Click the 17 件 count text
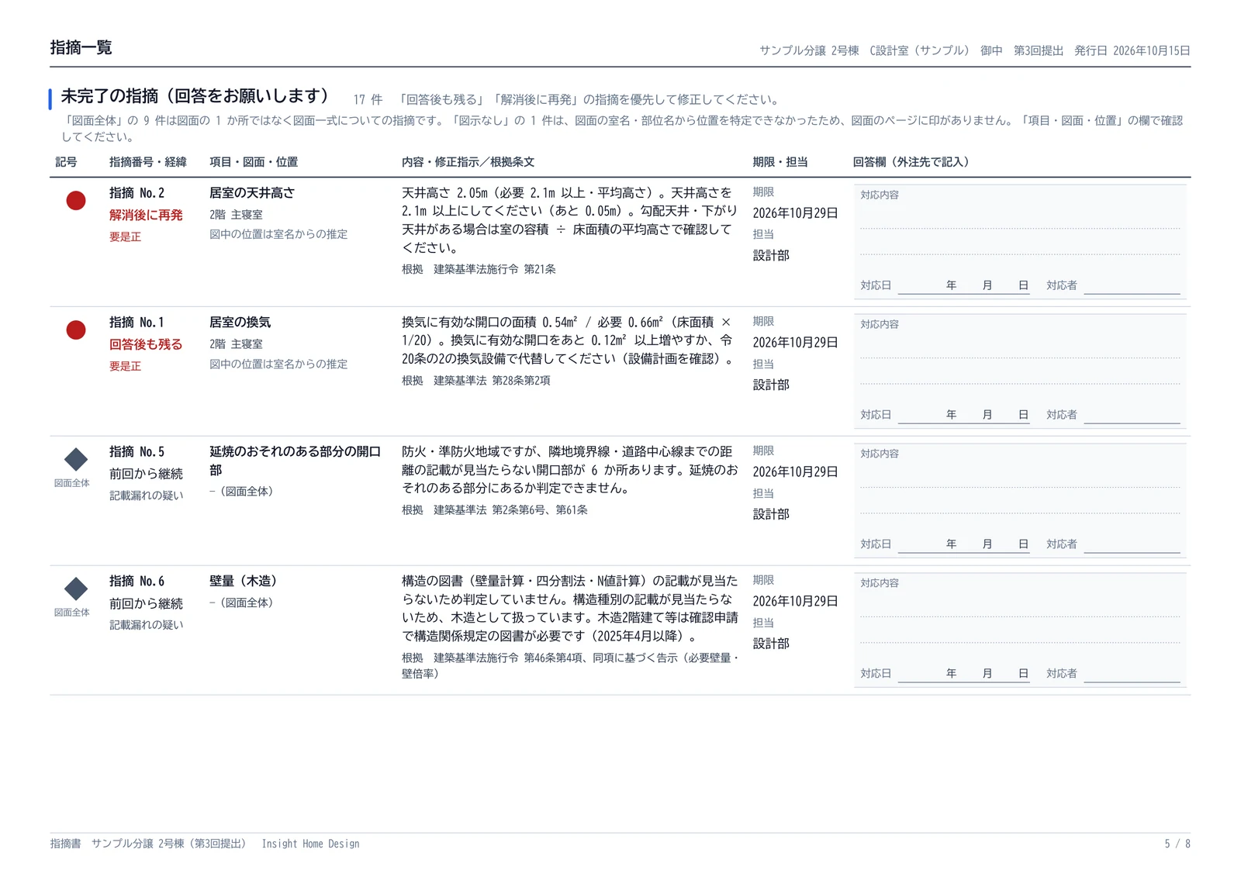The image size is (1241, 877). (368, 100)
